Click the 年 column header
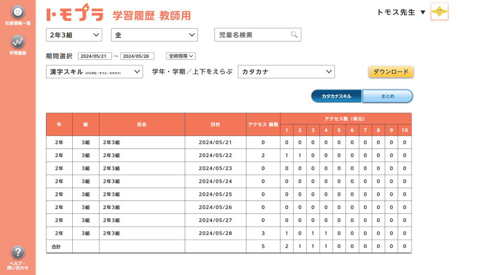Image resolution: width=490 pixels, height=275 pixels. pos(59,125)
